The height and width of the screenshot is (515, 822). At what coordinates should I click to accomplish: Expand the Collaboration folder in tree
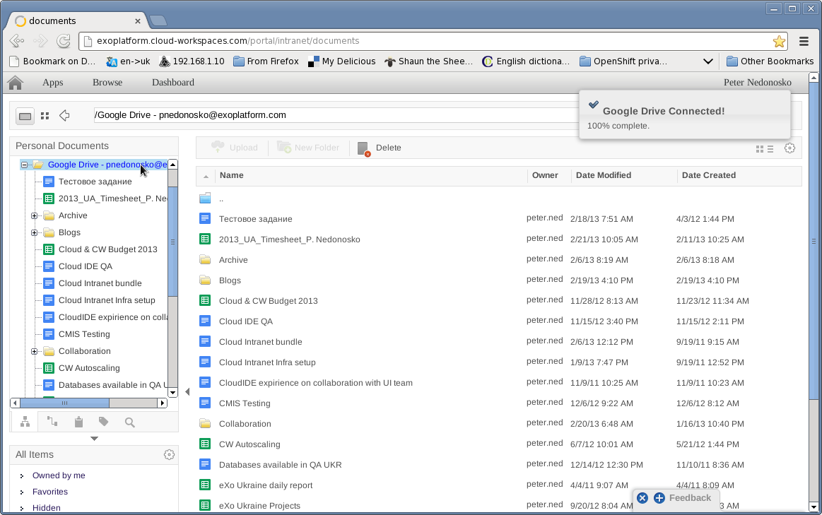coord(34,352)
